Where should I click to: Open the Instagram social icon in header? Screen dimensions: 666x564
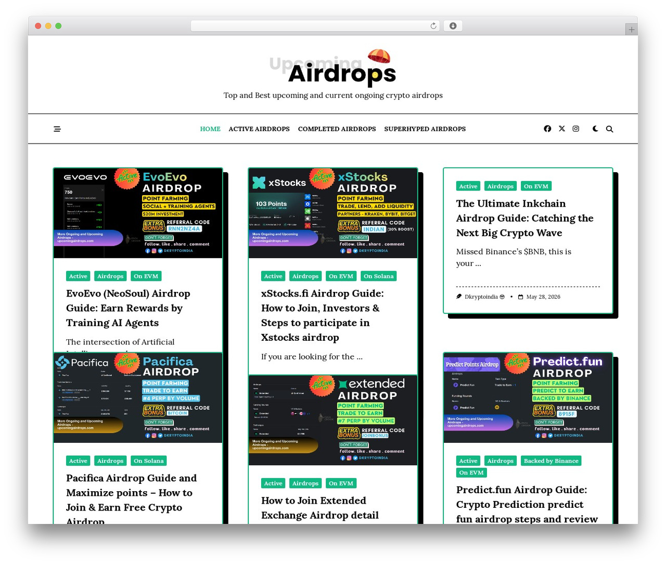[x=576, y=129]
